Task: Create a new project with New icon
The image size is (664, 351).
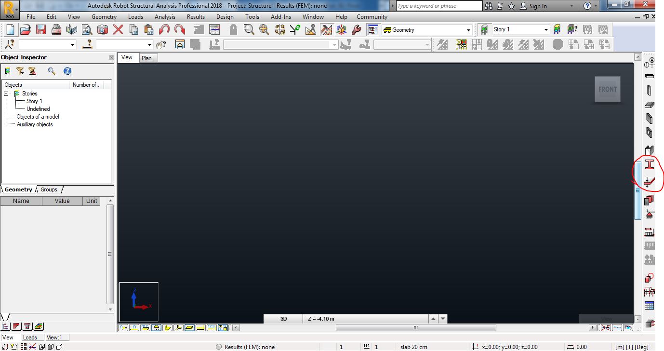Action: (10, 30)
